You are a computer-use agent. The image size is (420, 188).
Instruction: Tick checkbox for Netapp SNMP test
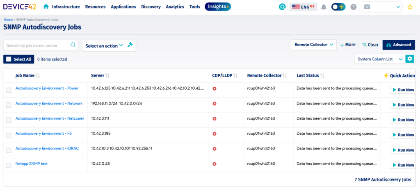pyautogui.click(x=9, y=165)
